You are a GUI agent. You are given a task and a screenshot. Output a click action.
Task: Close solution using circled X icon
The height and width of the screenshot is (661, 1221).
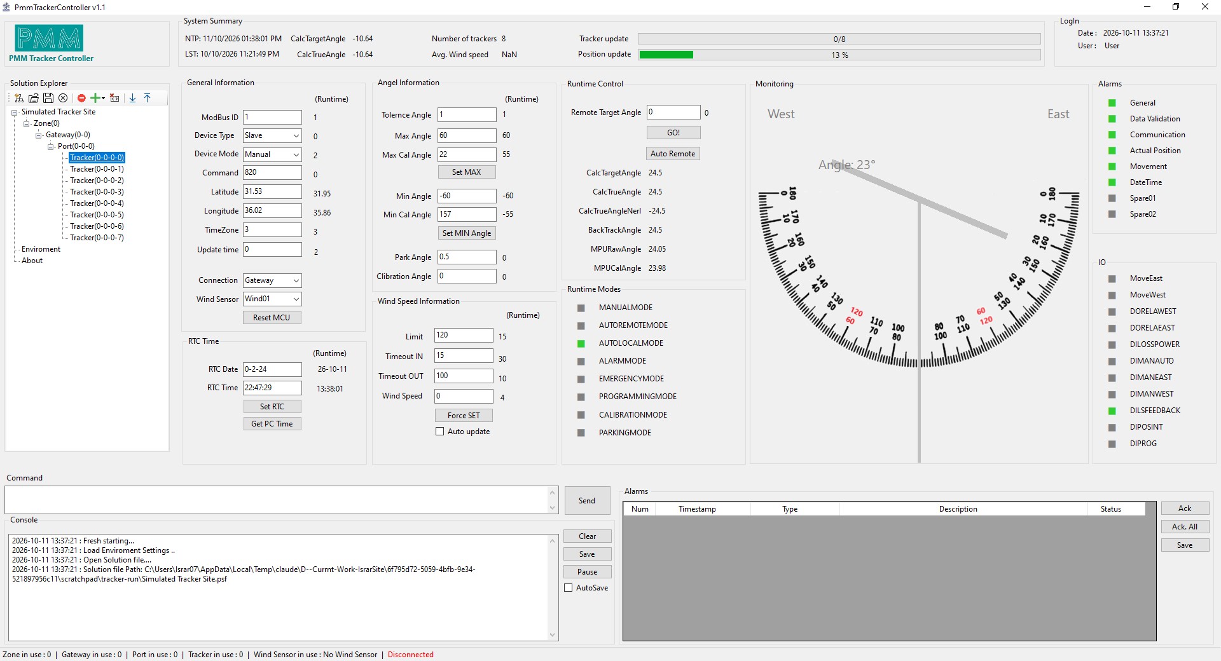(63, 98)
